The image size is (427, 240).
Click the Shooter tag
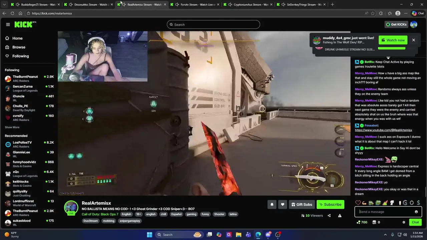(219, 214)
